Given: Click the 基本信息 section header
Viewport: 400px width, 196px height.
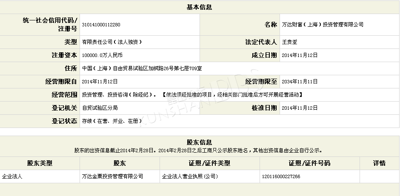Looking at the screenshot, I should tap(199, 7).
